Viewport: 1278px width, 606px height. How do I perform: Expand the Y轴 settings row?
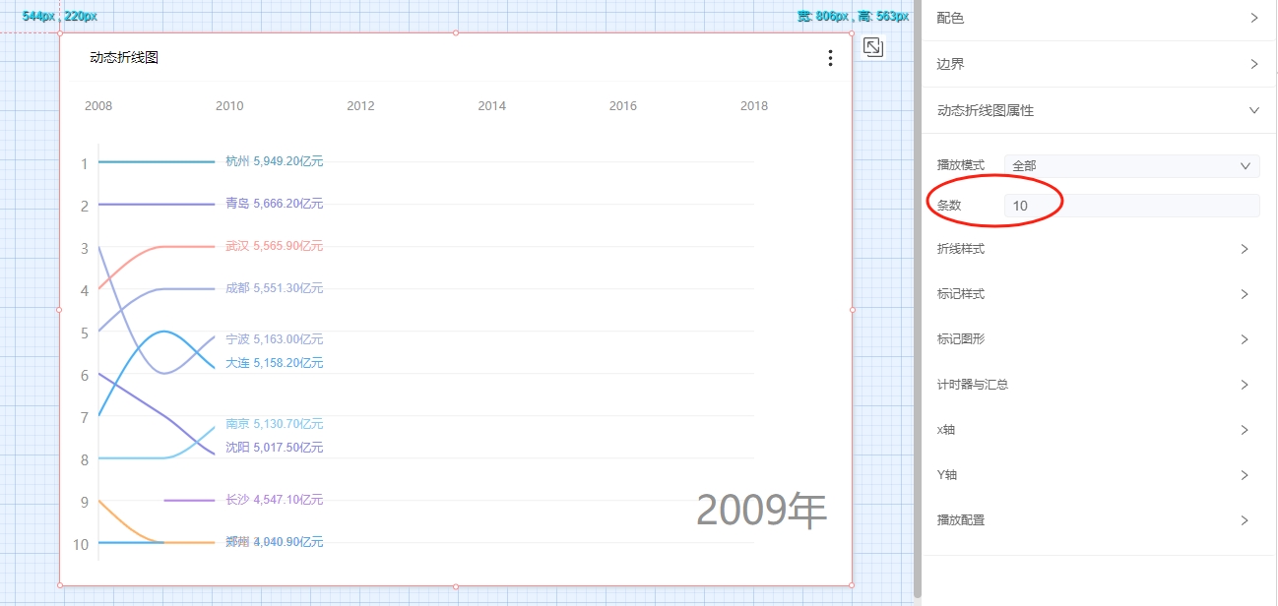click(x=1093, y=475)
